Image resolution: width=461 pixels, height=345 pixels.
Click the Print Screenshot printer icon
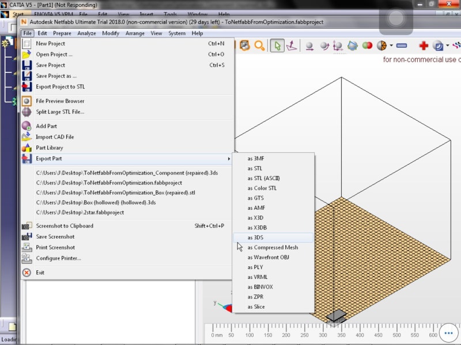click(27, 247)
